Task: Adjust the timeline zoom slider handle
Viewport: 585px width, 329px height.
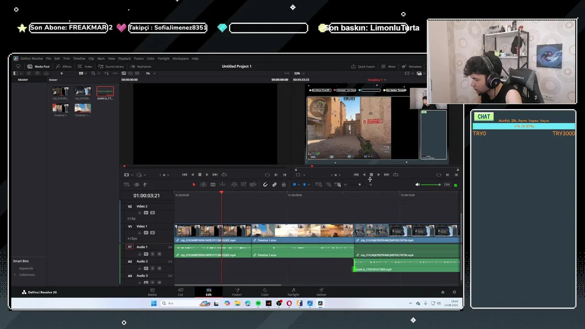Action: point(360,185)
